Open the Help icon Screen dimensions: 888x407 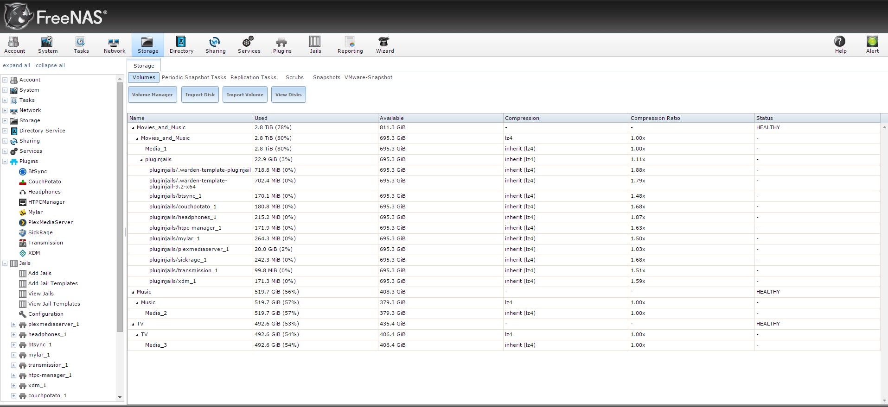pos(840,45)
